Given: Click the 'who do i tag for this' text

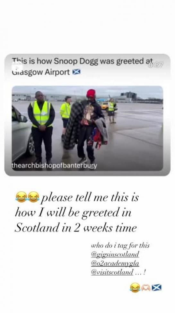Looking at the screenshot, I should (x=120, y=245).
